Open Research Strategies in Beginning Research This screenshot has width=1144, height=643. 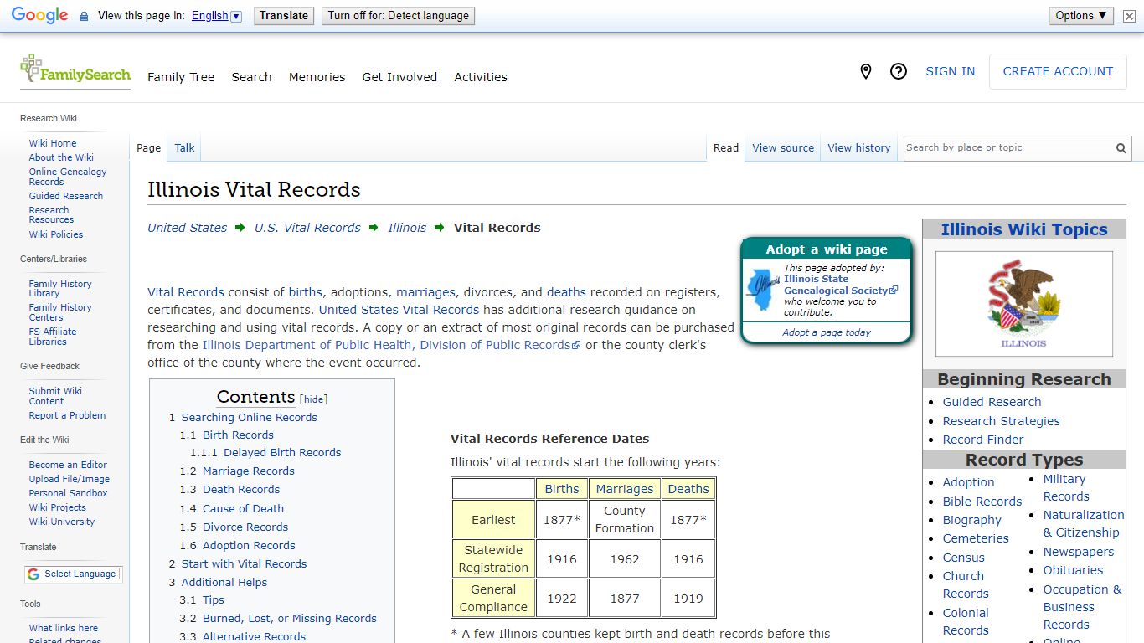(x=1001, y=421)
